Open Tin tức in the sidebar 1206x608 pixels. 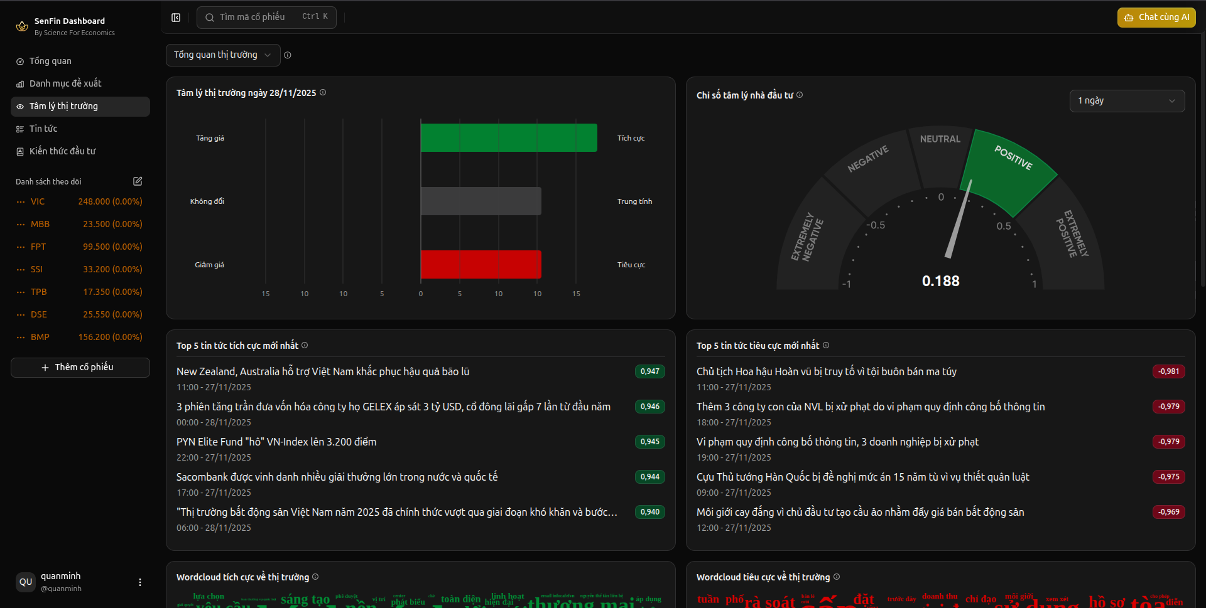[43, 129]
